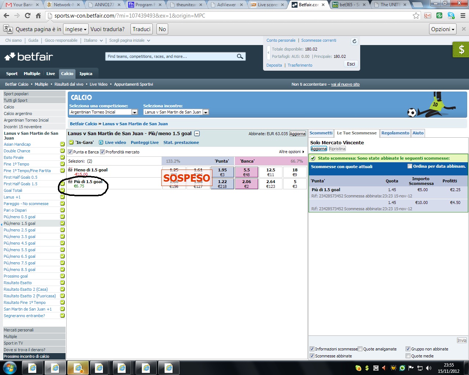The image size is (469, 375).
Task: Switch to the Sport main tab
Action: pos(12,74)
